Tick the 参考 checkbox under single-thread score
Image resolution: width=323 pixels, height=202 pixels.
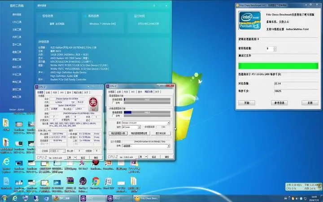[113, 103]
